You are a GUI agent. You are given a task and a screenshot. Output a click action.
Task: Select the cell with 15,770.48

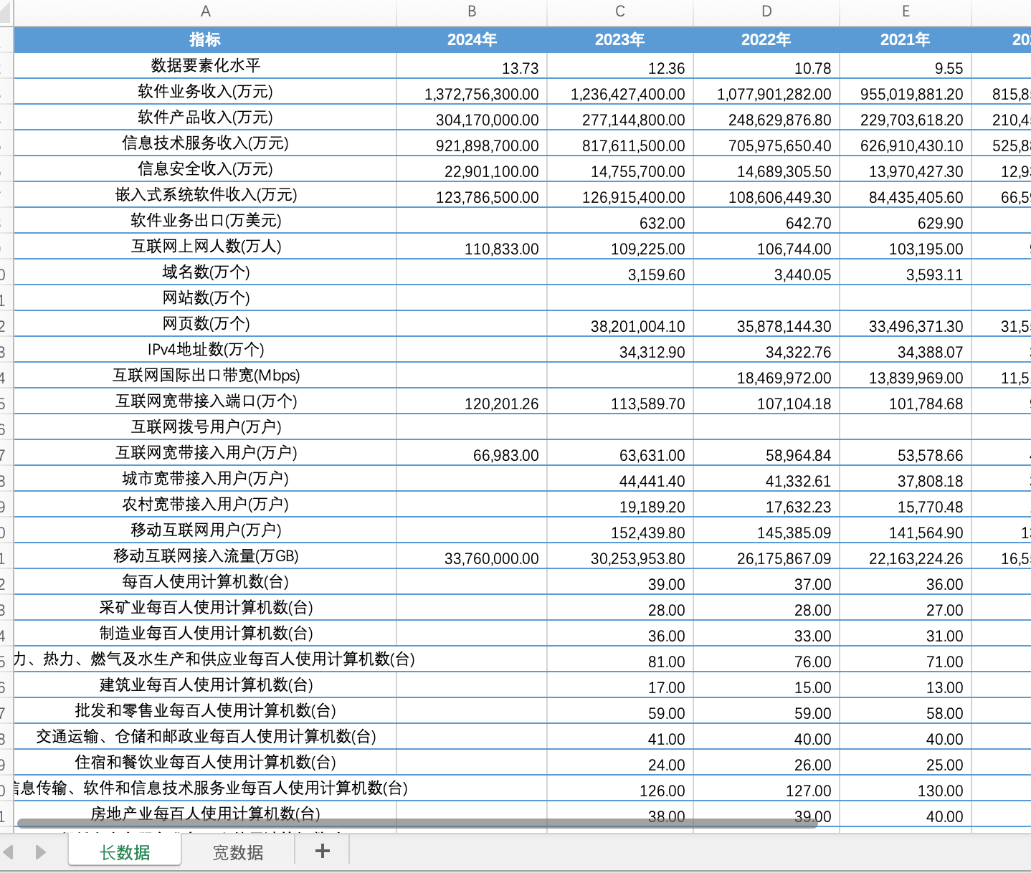(x=906, y=505)
